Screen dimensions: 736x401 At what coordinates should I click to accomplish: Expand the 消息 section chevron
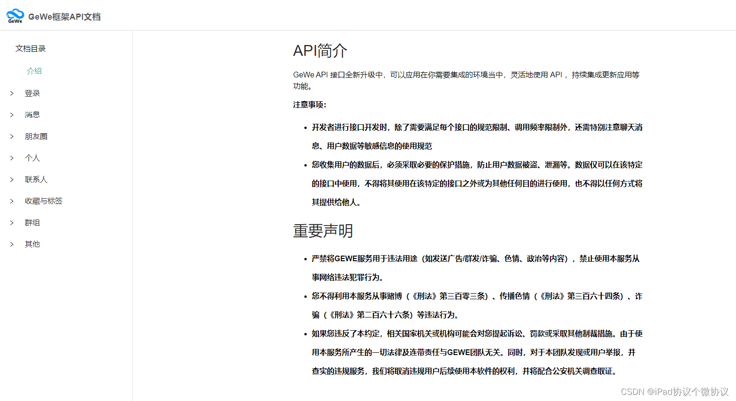[x=12, y=115]
